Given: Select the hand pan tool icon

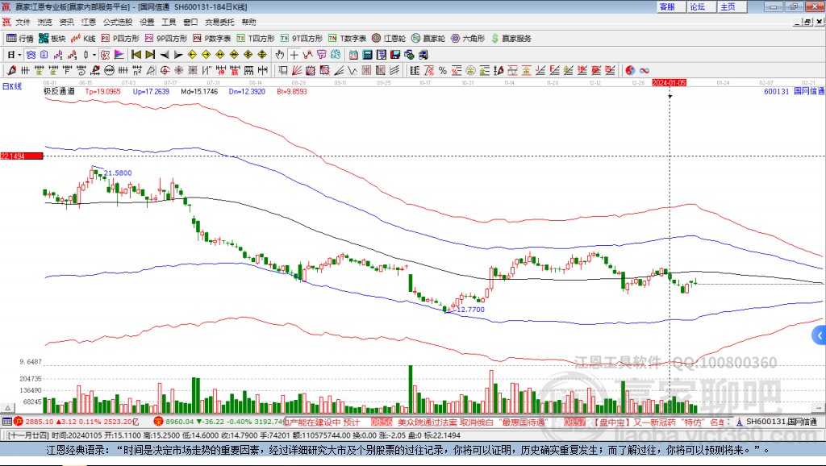Looking at the screenshot, I should pos(279,55).
